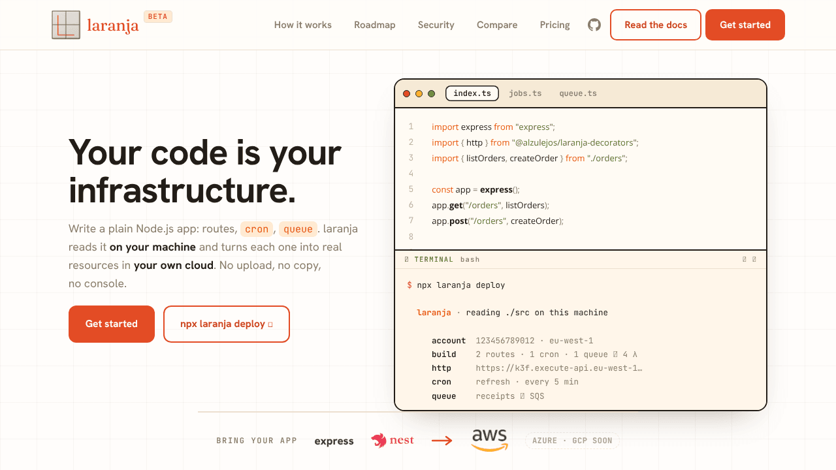The height and width of the screenshot is (470, 836).
Task: Click the laranja grid logo icon
Action: tap(66, 25)
